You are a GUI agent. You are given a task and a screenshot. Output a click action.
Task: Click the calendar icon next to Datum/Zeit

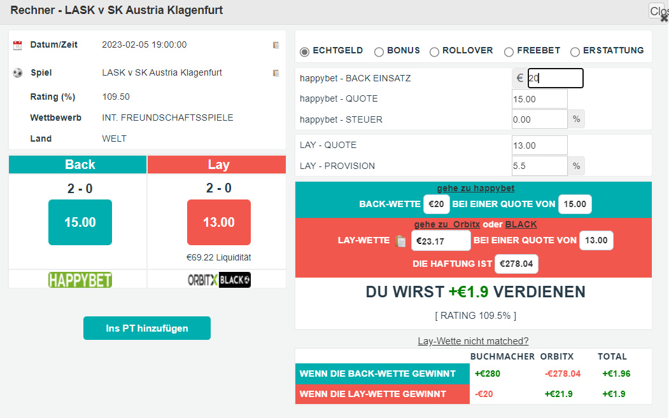pyautogui.click(x=17, y=45)
